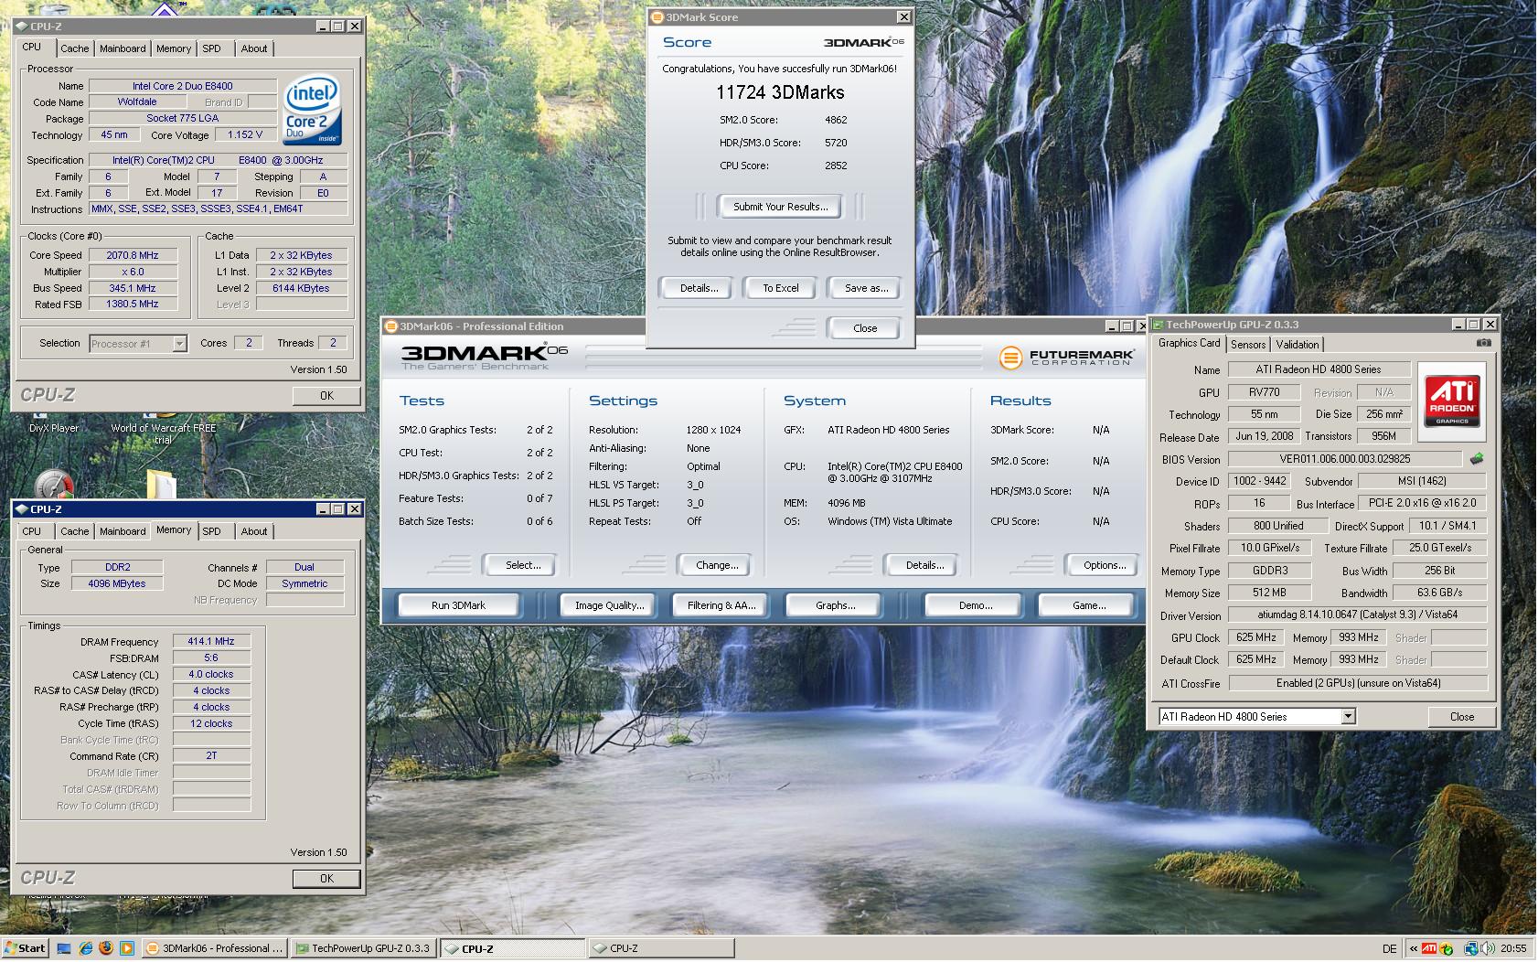Viewport: 1538px width, 962px height.
Task: Launch Internet Explorer from quick launch
Action: pyautogui.click(x=85, y=948)
